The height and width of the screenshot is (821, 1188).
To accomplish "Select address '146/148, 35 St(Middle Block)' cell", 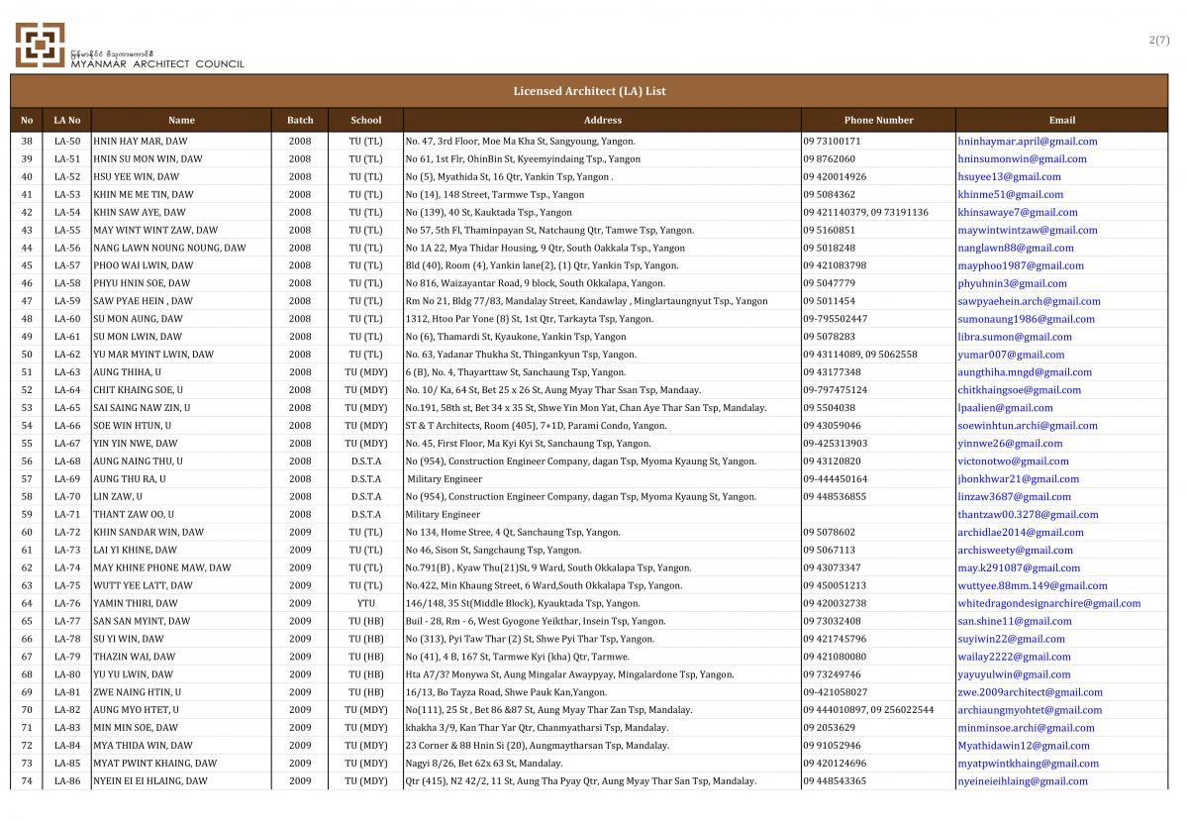I will (x=602, y=604).
